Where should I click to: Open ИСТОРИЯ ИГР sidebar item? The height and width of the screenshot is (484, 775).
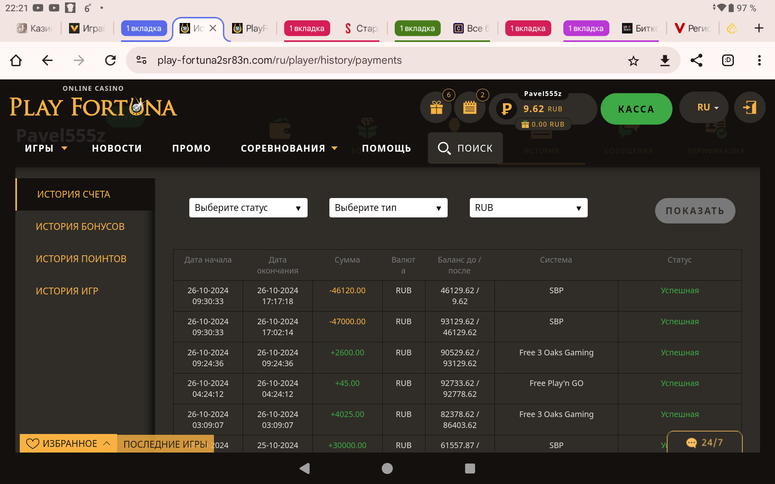coord(67,291)
